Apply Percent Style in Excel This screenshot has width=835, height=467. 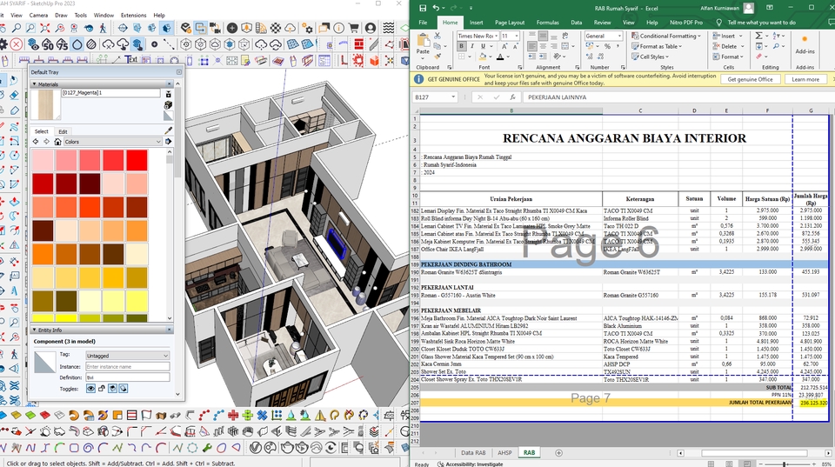coord(607,46)
